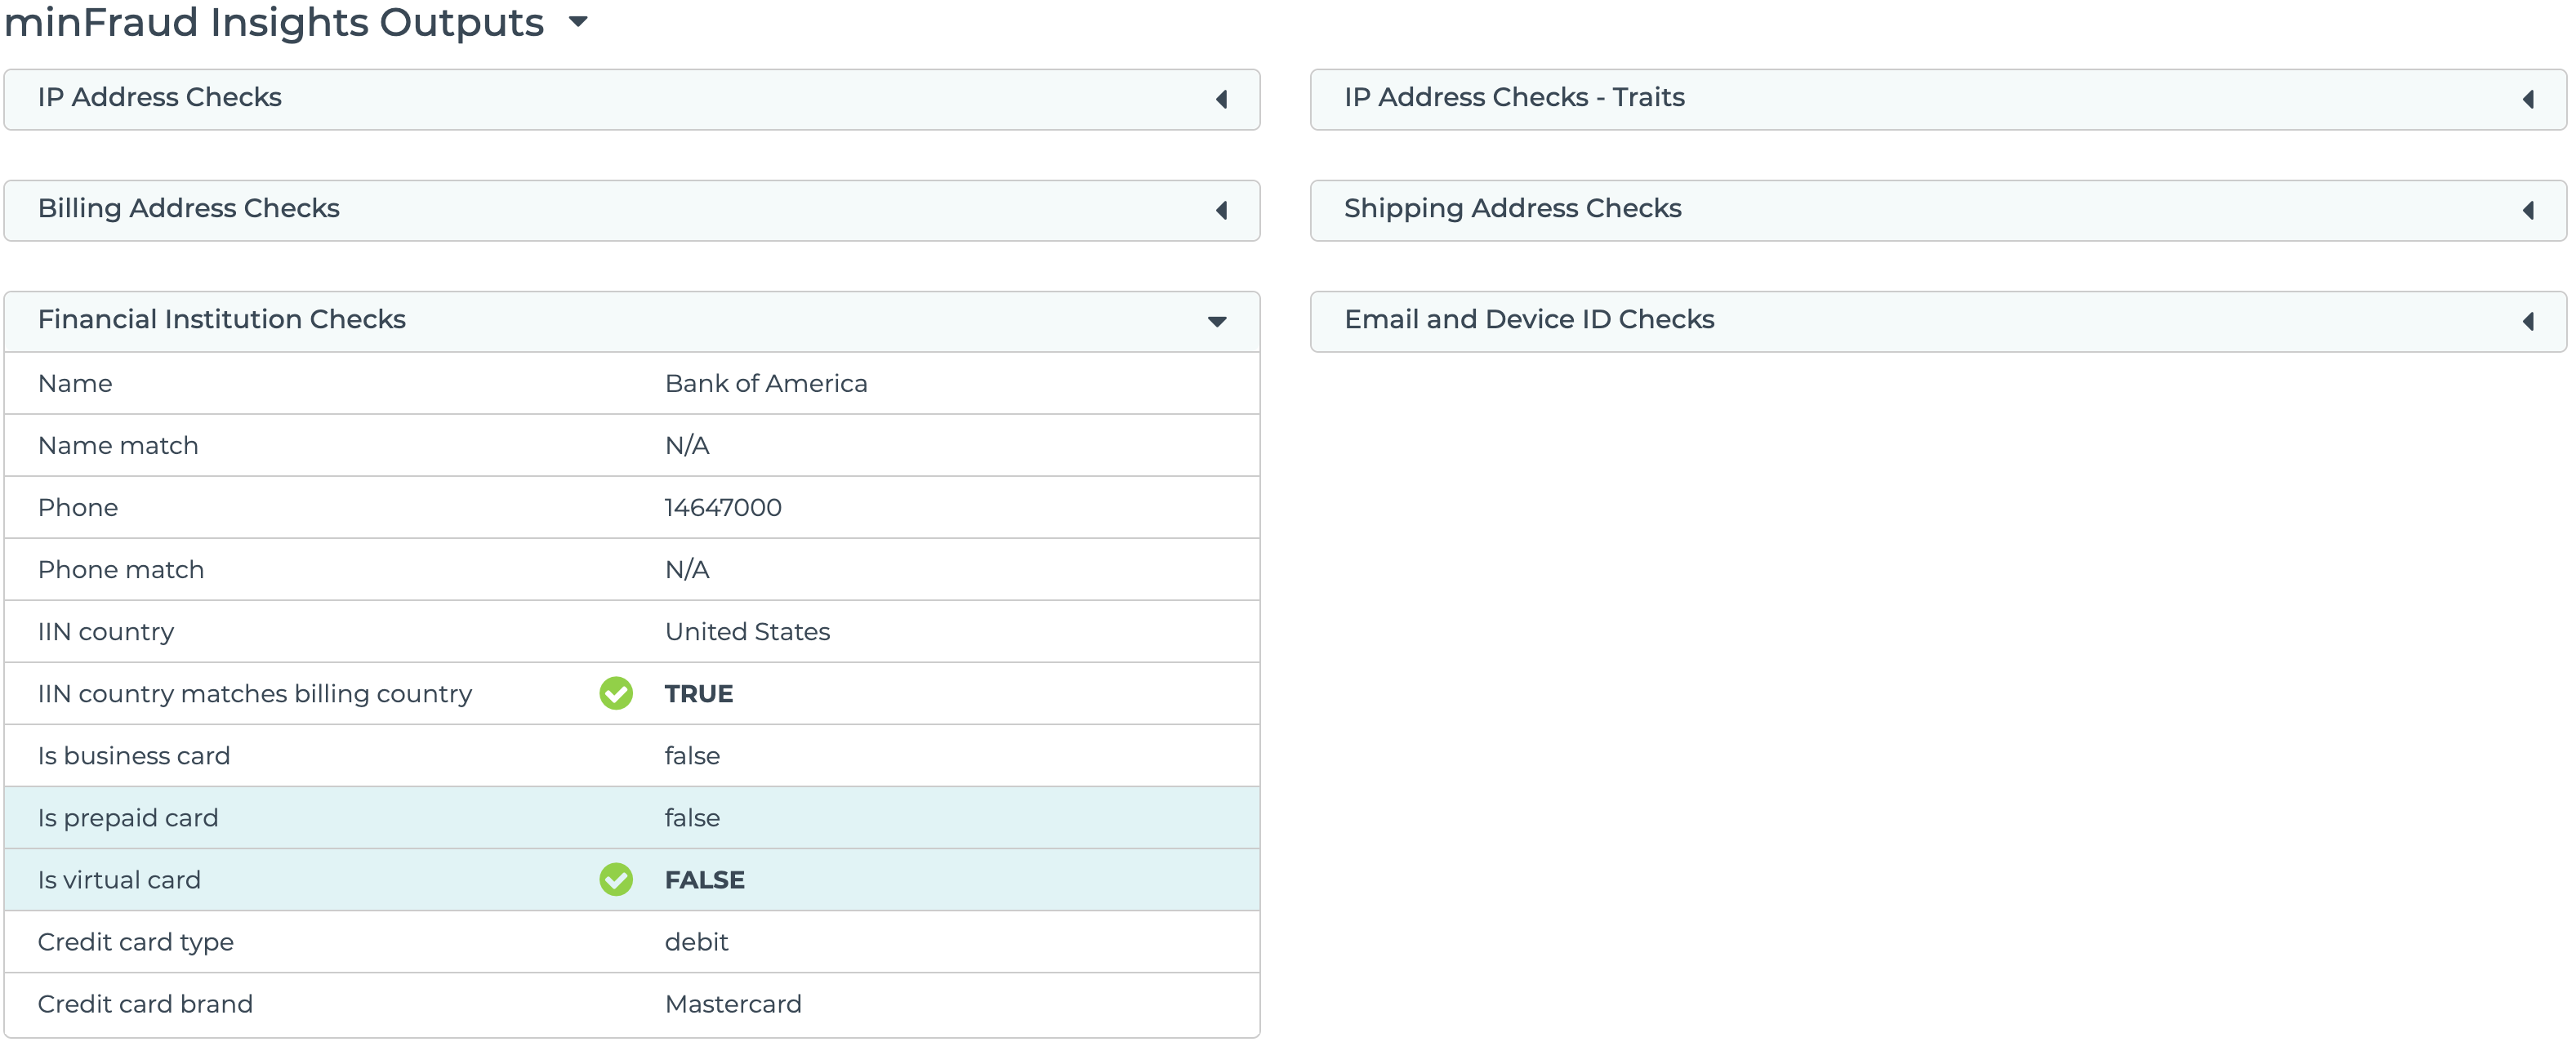The image size is (2576, 1042).
Task: Open minFraud Insights Outputs dropdown caret
Action: pyautogui.click(x=578, y=21)
